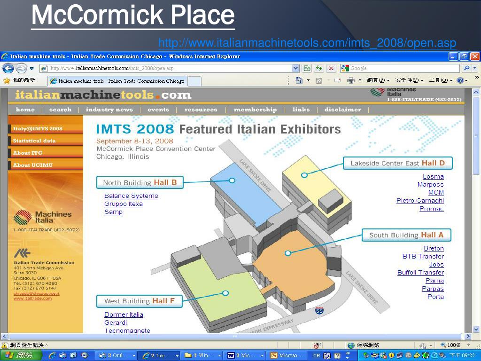
Task: Open a new blank tab
Action: click(x=194, y=81)
